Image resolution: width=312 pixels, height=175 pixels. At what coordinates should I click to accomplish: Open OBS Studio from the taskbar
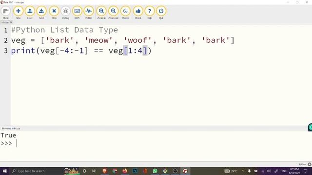[x=175, y=171]
